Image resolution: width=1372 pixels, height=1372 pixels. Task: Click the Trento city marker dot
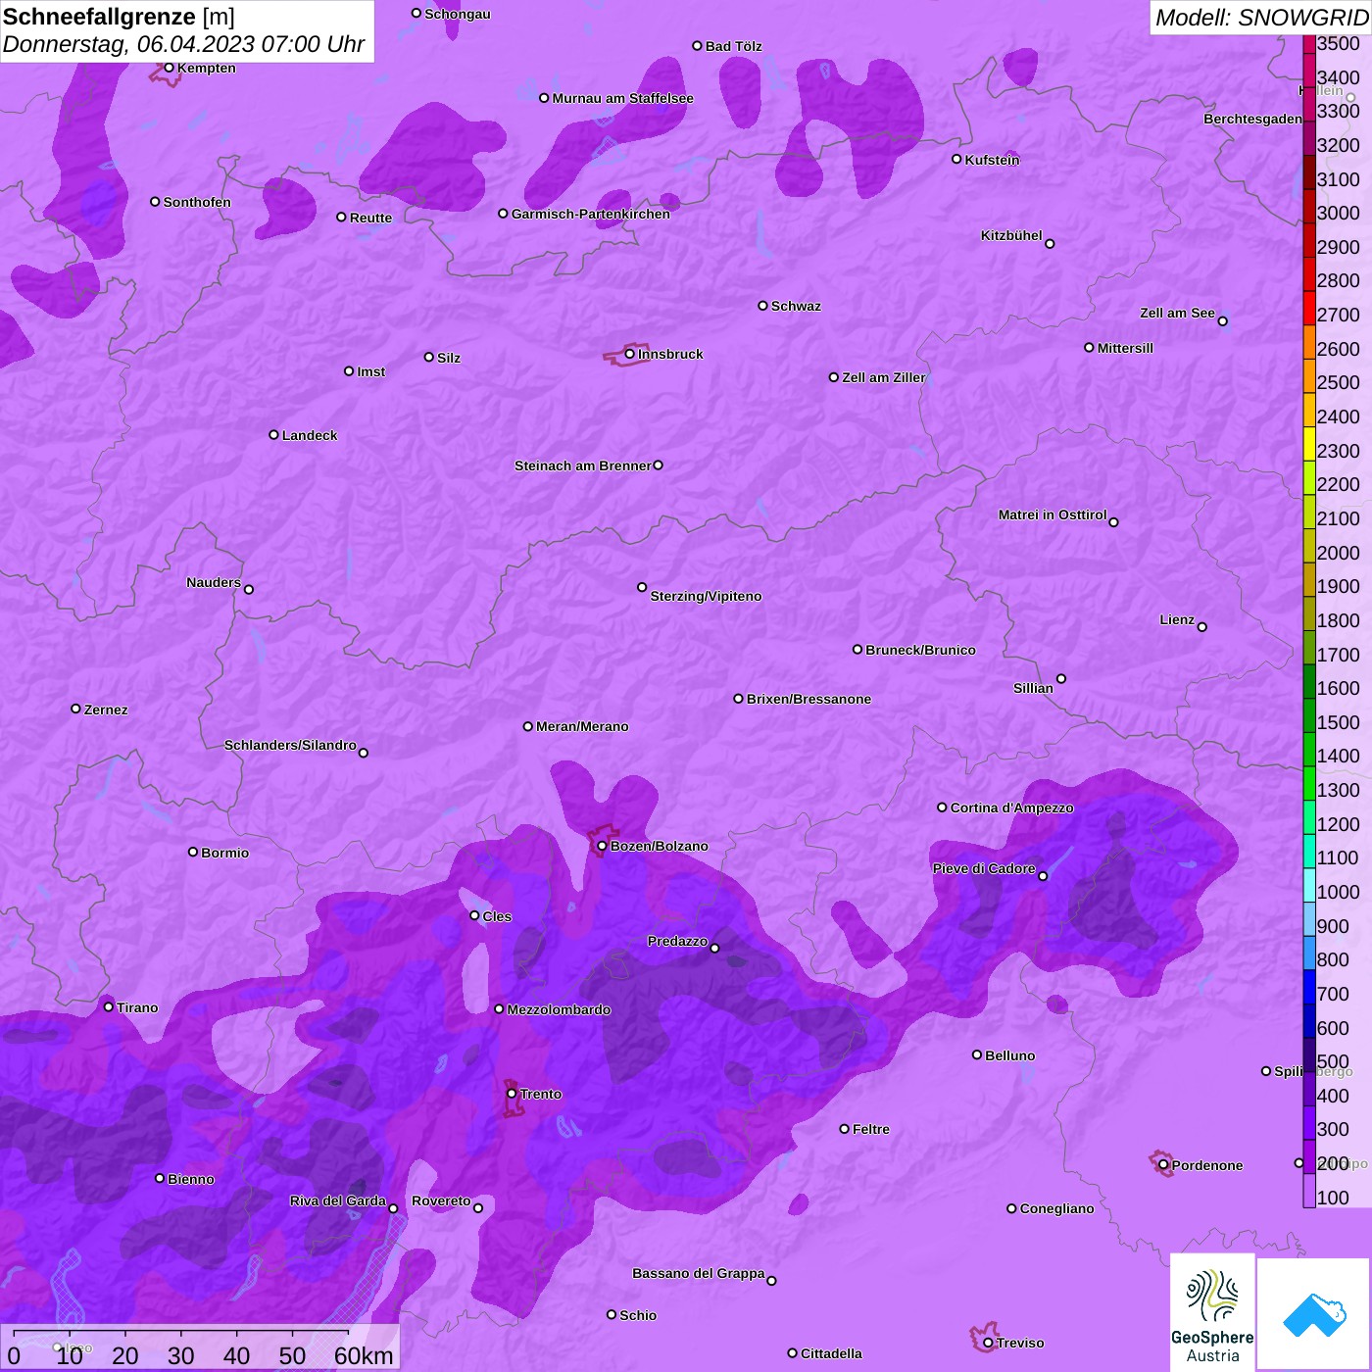click(512, 1094)
